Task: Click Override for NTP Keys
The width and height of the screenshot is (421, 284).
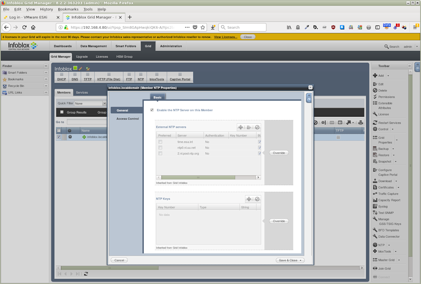Action: [x=279, y=221]
